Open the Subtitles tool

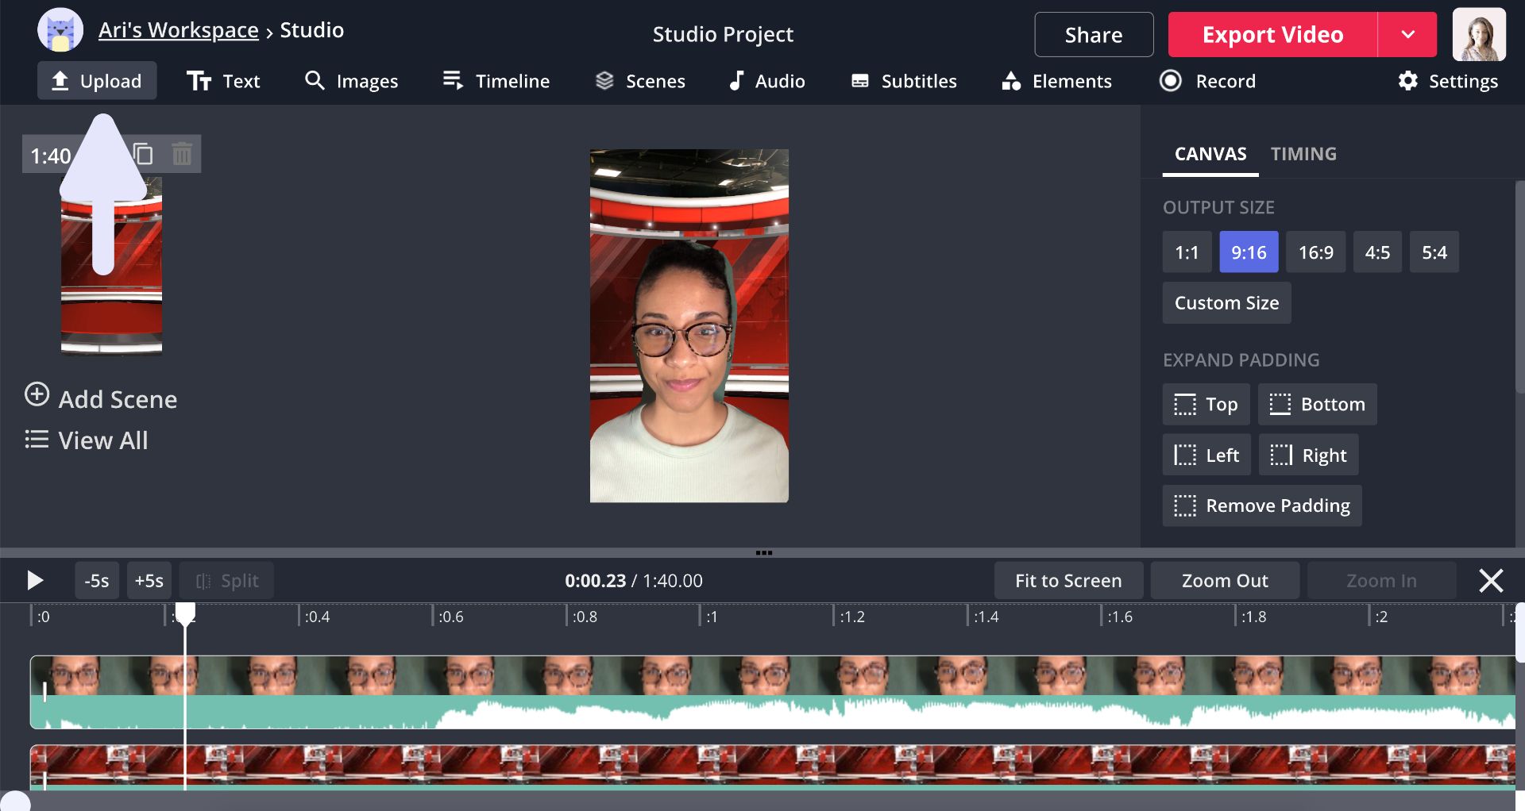tap(904, 81)
